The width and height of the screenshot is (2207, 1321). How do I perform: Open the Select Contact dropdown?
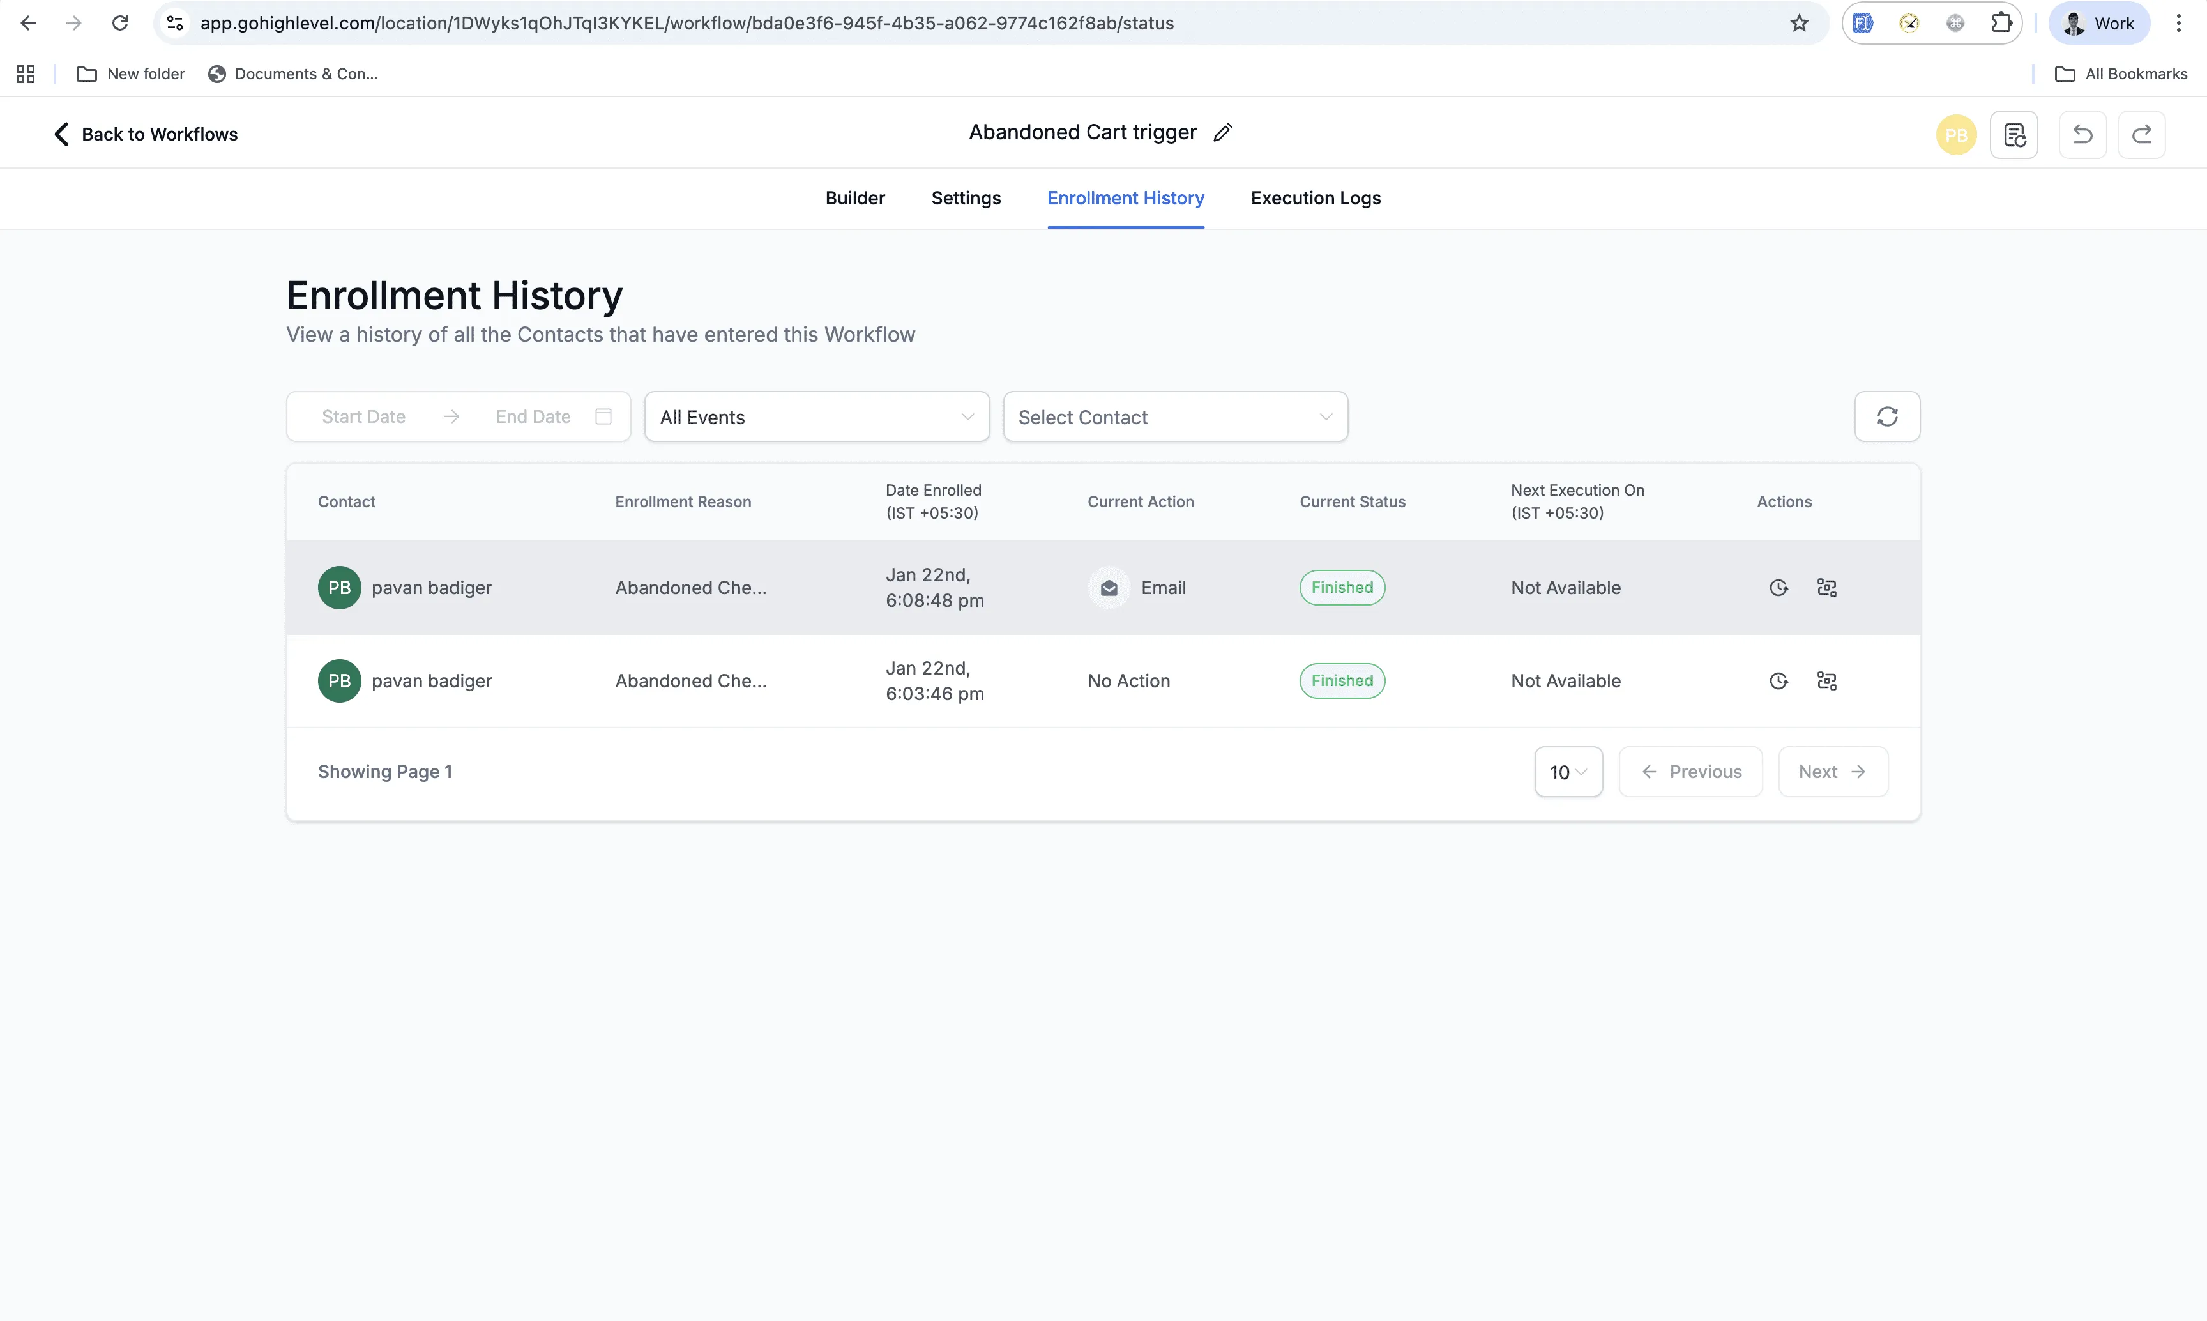pyautogui.click(x=1174, y=416)
